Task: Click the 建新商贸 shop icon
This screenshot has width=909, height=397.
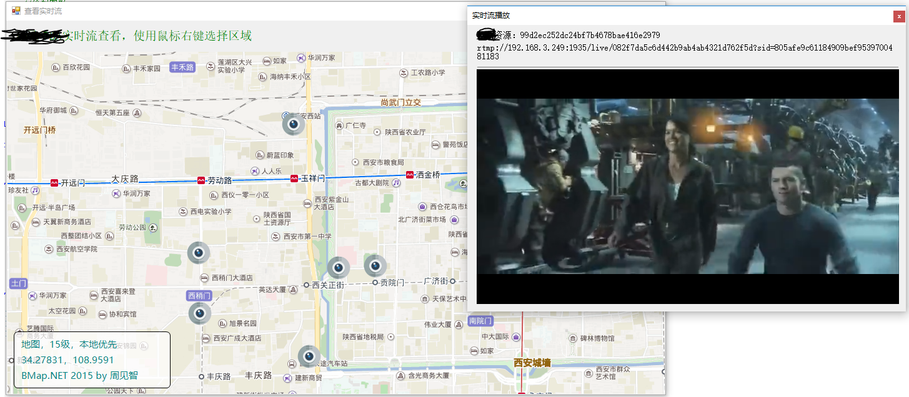Action: [x=287, y=378]
